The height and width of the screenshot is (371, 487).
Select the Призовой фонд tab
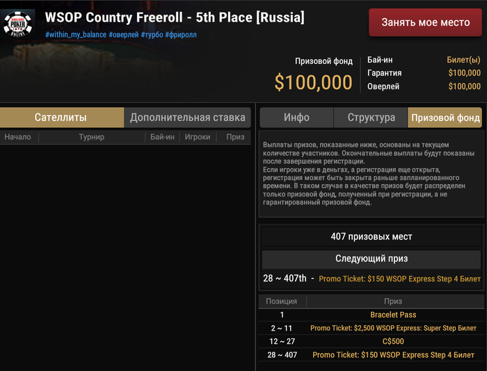[x=445, y=117]
